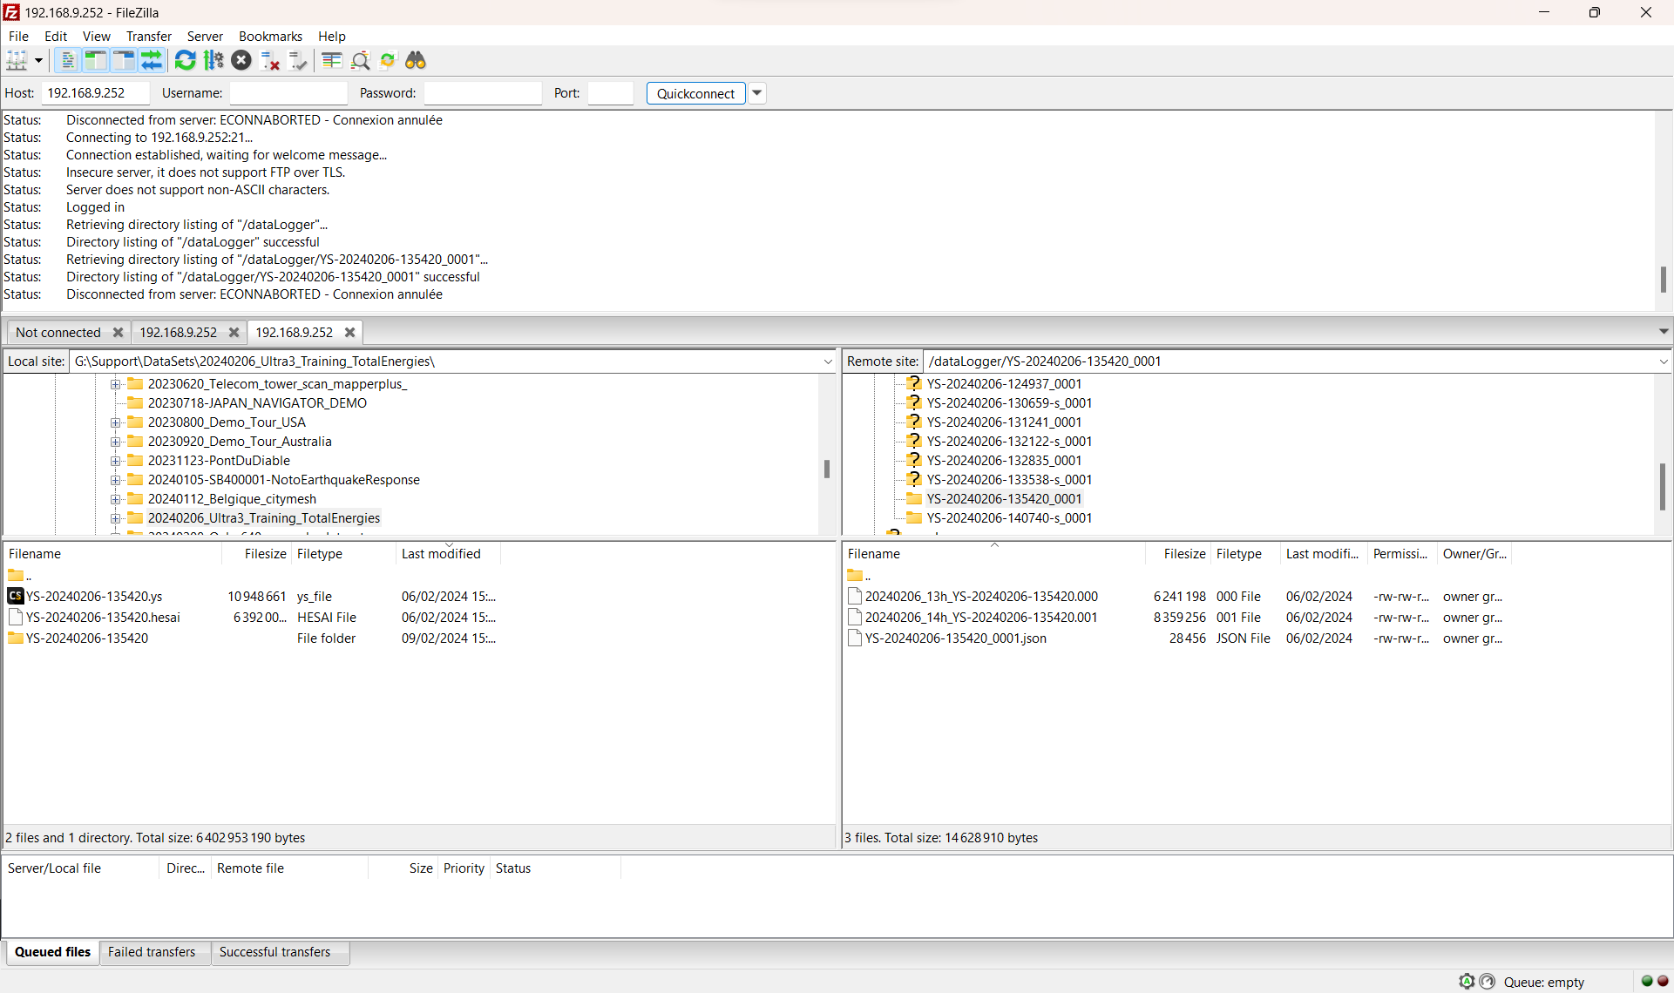Disconnect from the current server
Image resolution: width=1674 pixels, height=993 pixels.
tap(269, 60)
